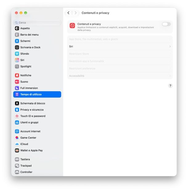Click the Cerca search field

(x=37, y=23)
